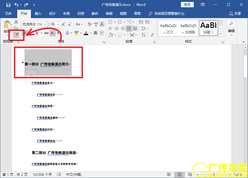Image resolution: width=248 pixels, height=178 pixels.
Task: Click the numbered list icon
Action: pos(120,22)
